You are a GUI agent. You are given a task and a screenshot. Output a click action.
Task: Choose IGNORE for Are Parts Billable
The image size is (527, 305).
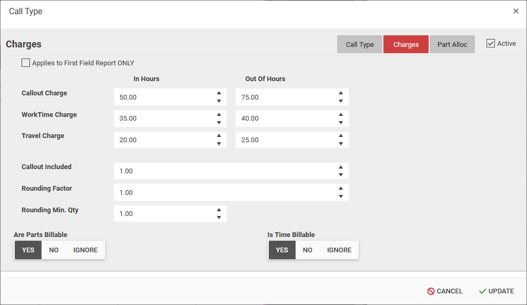[85, 250]
